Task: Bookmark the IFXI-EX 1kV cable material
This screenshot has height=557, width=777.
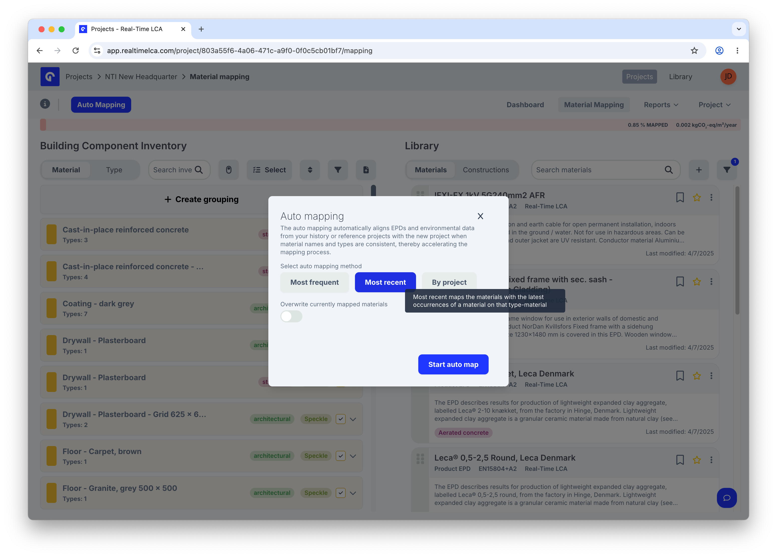Action: [x=680, y=197]
